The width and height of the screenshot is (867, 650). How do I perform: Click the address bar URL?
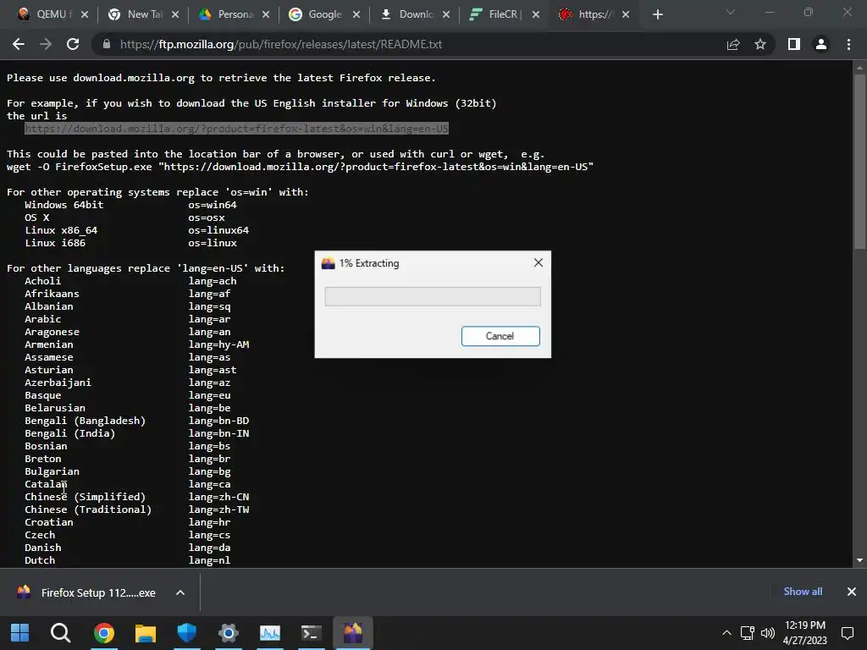[281, 44]
